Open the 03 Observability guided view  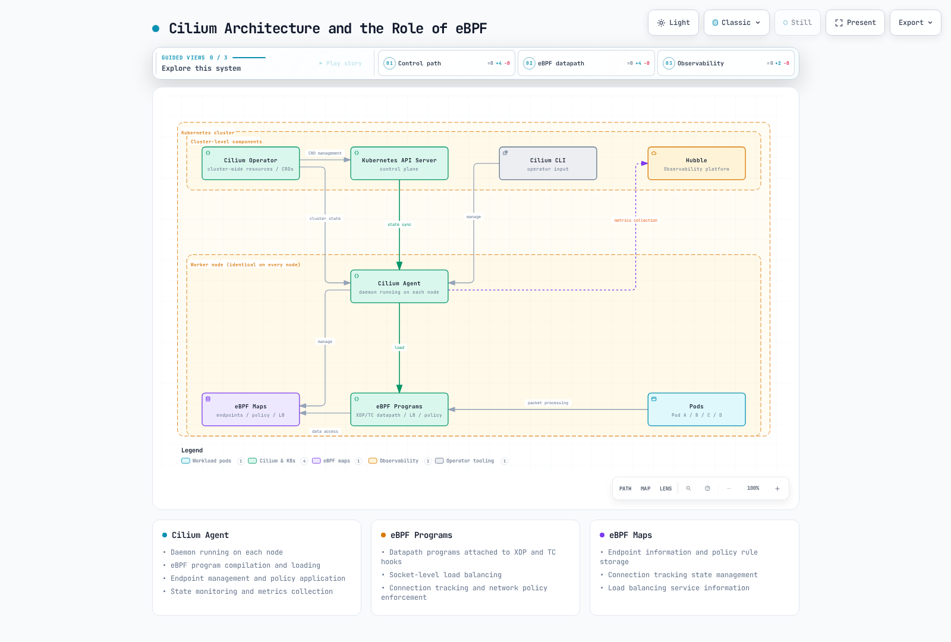pyautogui.click(x=726, y=63)
